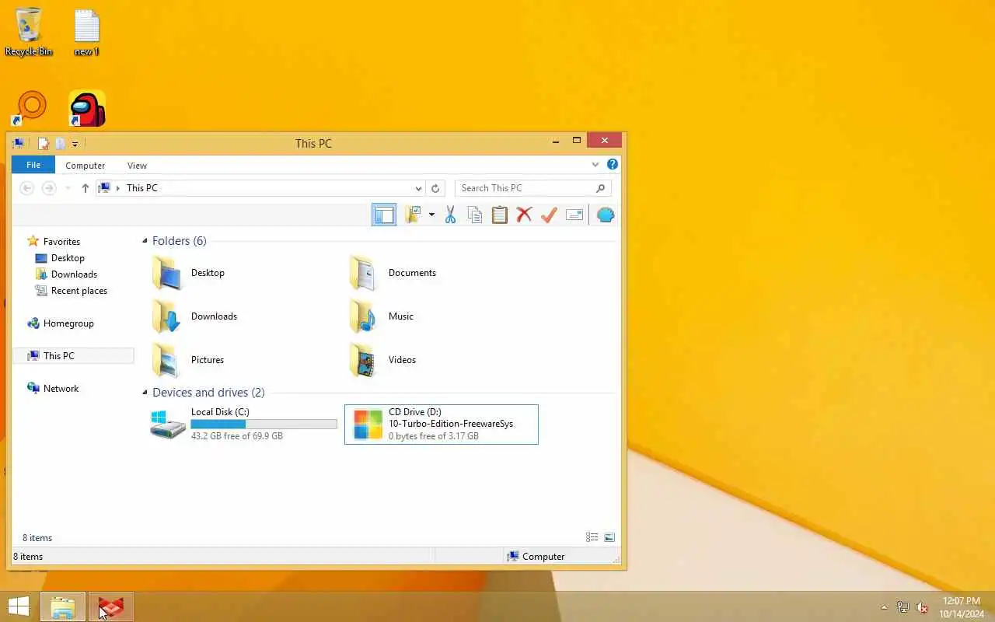995x622 pixels.
Task: Click the Local Disk (C:) usage bar
Action: [x=264, y=425]
